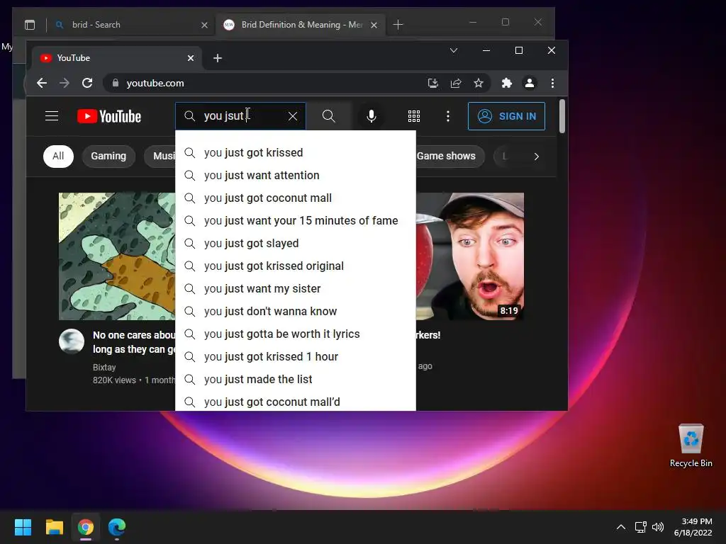The width and height of the screenshot is (726, 544).
Task: Open the Bixtay channel link
Action: click(104, 368)
